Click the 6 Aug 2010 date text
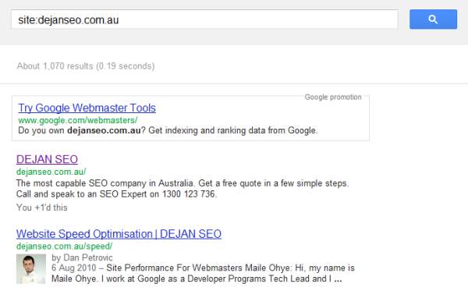Screen dimensions: 468x298 74,268
